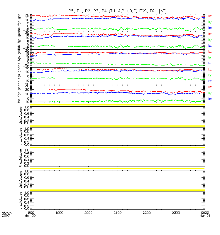This screenshot has width=220, height=235.
Task: Click the 1.0 tick label in tha_fgl_gse panel
Action: click(x=27, y=107)
